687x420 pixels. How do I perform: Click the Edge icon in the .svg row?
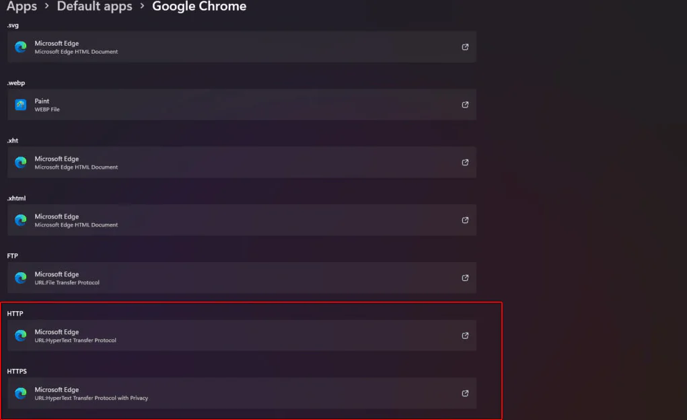coord(21,47)
